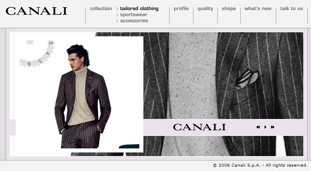This screenshot has height=171, width=311.
Task: Click the play arrow slideshow icon
Action: click(265, 127)
